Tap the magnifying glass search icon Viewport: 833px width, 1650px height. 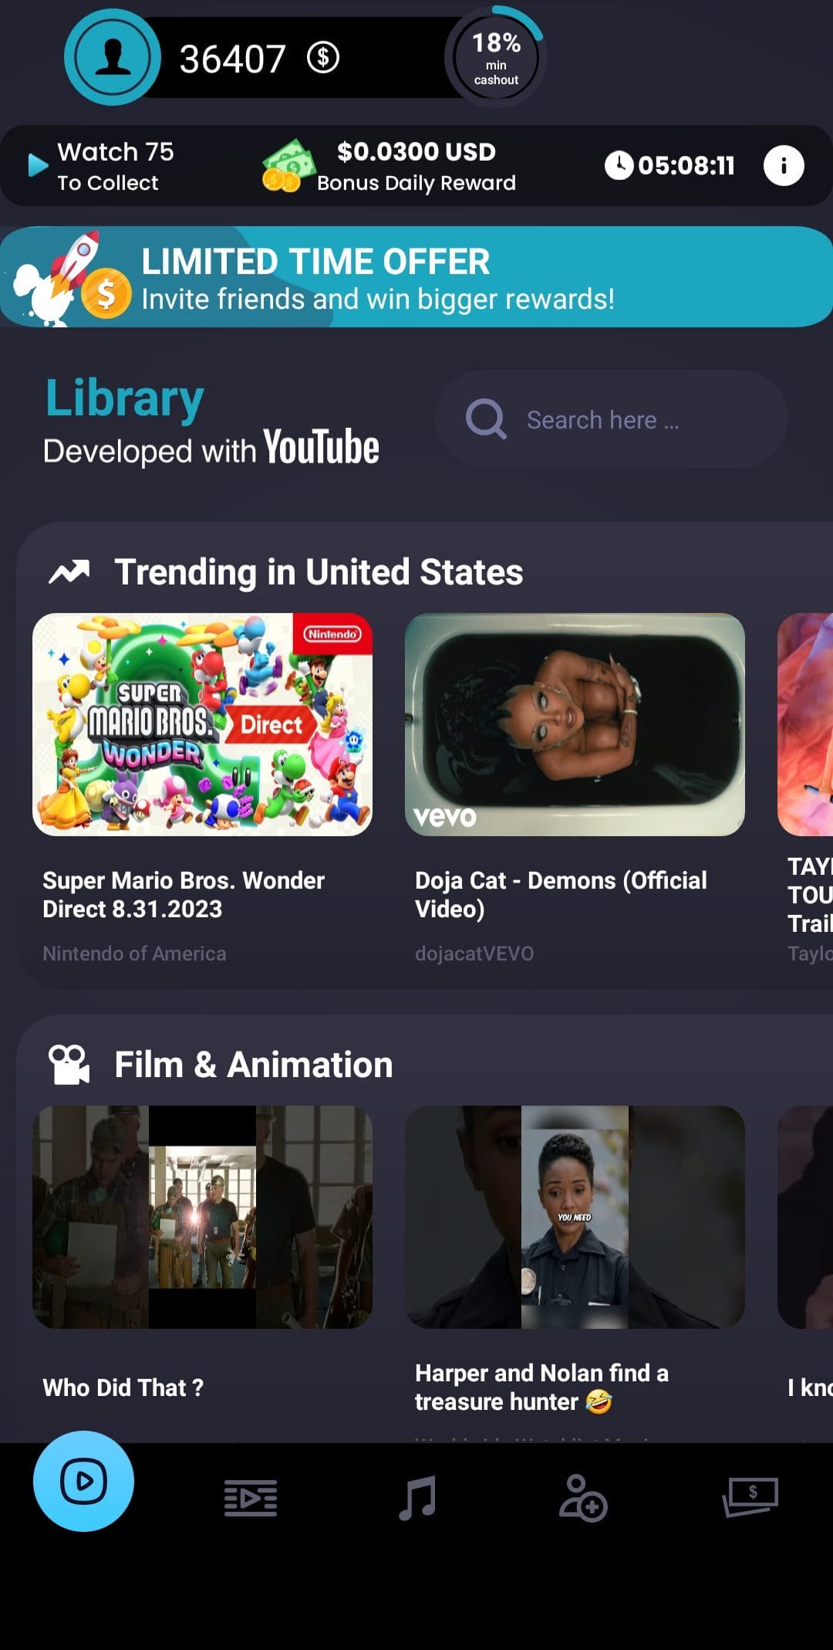tap(486, 419)
